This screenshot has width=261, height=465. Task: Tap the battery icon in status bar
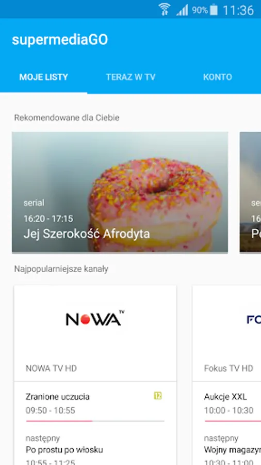(214, 10)
